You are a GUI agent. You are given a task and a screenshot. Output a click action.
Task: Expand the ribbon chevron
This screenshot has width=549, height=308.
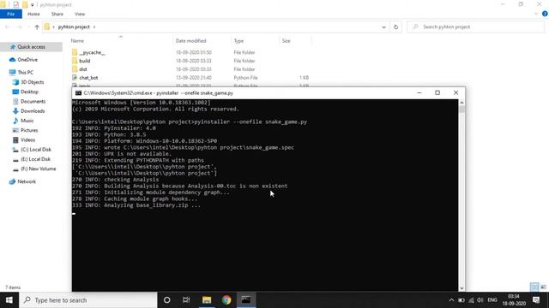536,14
